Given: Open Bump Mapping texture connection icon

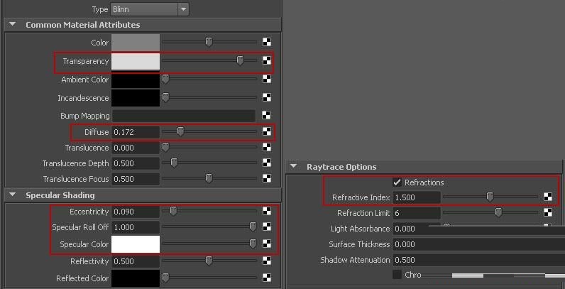Looking at the screenshot, I should point(267,115).
